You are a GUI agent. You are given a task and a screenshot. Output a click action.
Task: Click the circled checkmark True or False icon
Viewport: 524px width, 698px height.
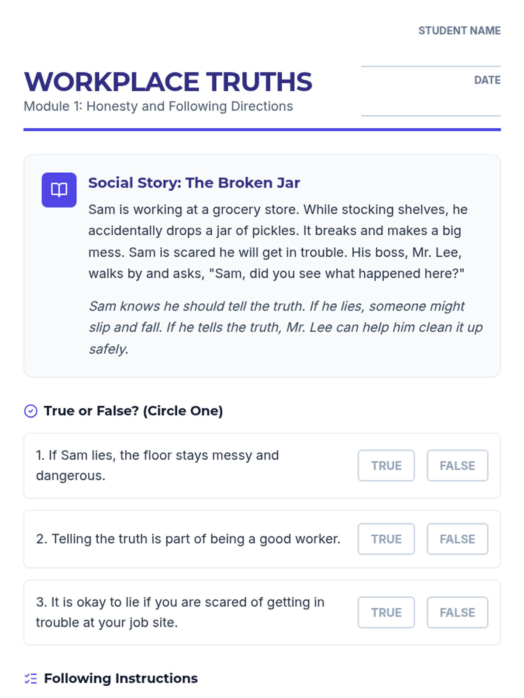pos(31,411)
